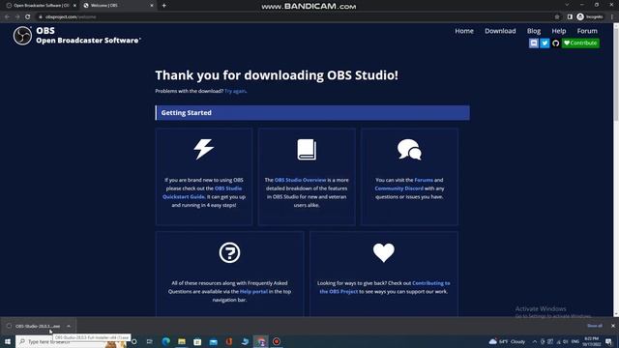The height and width of the screenshot is (348, 619).
Task: Open Task View on the taskbar
Action: (x=150, y=341)
